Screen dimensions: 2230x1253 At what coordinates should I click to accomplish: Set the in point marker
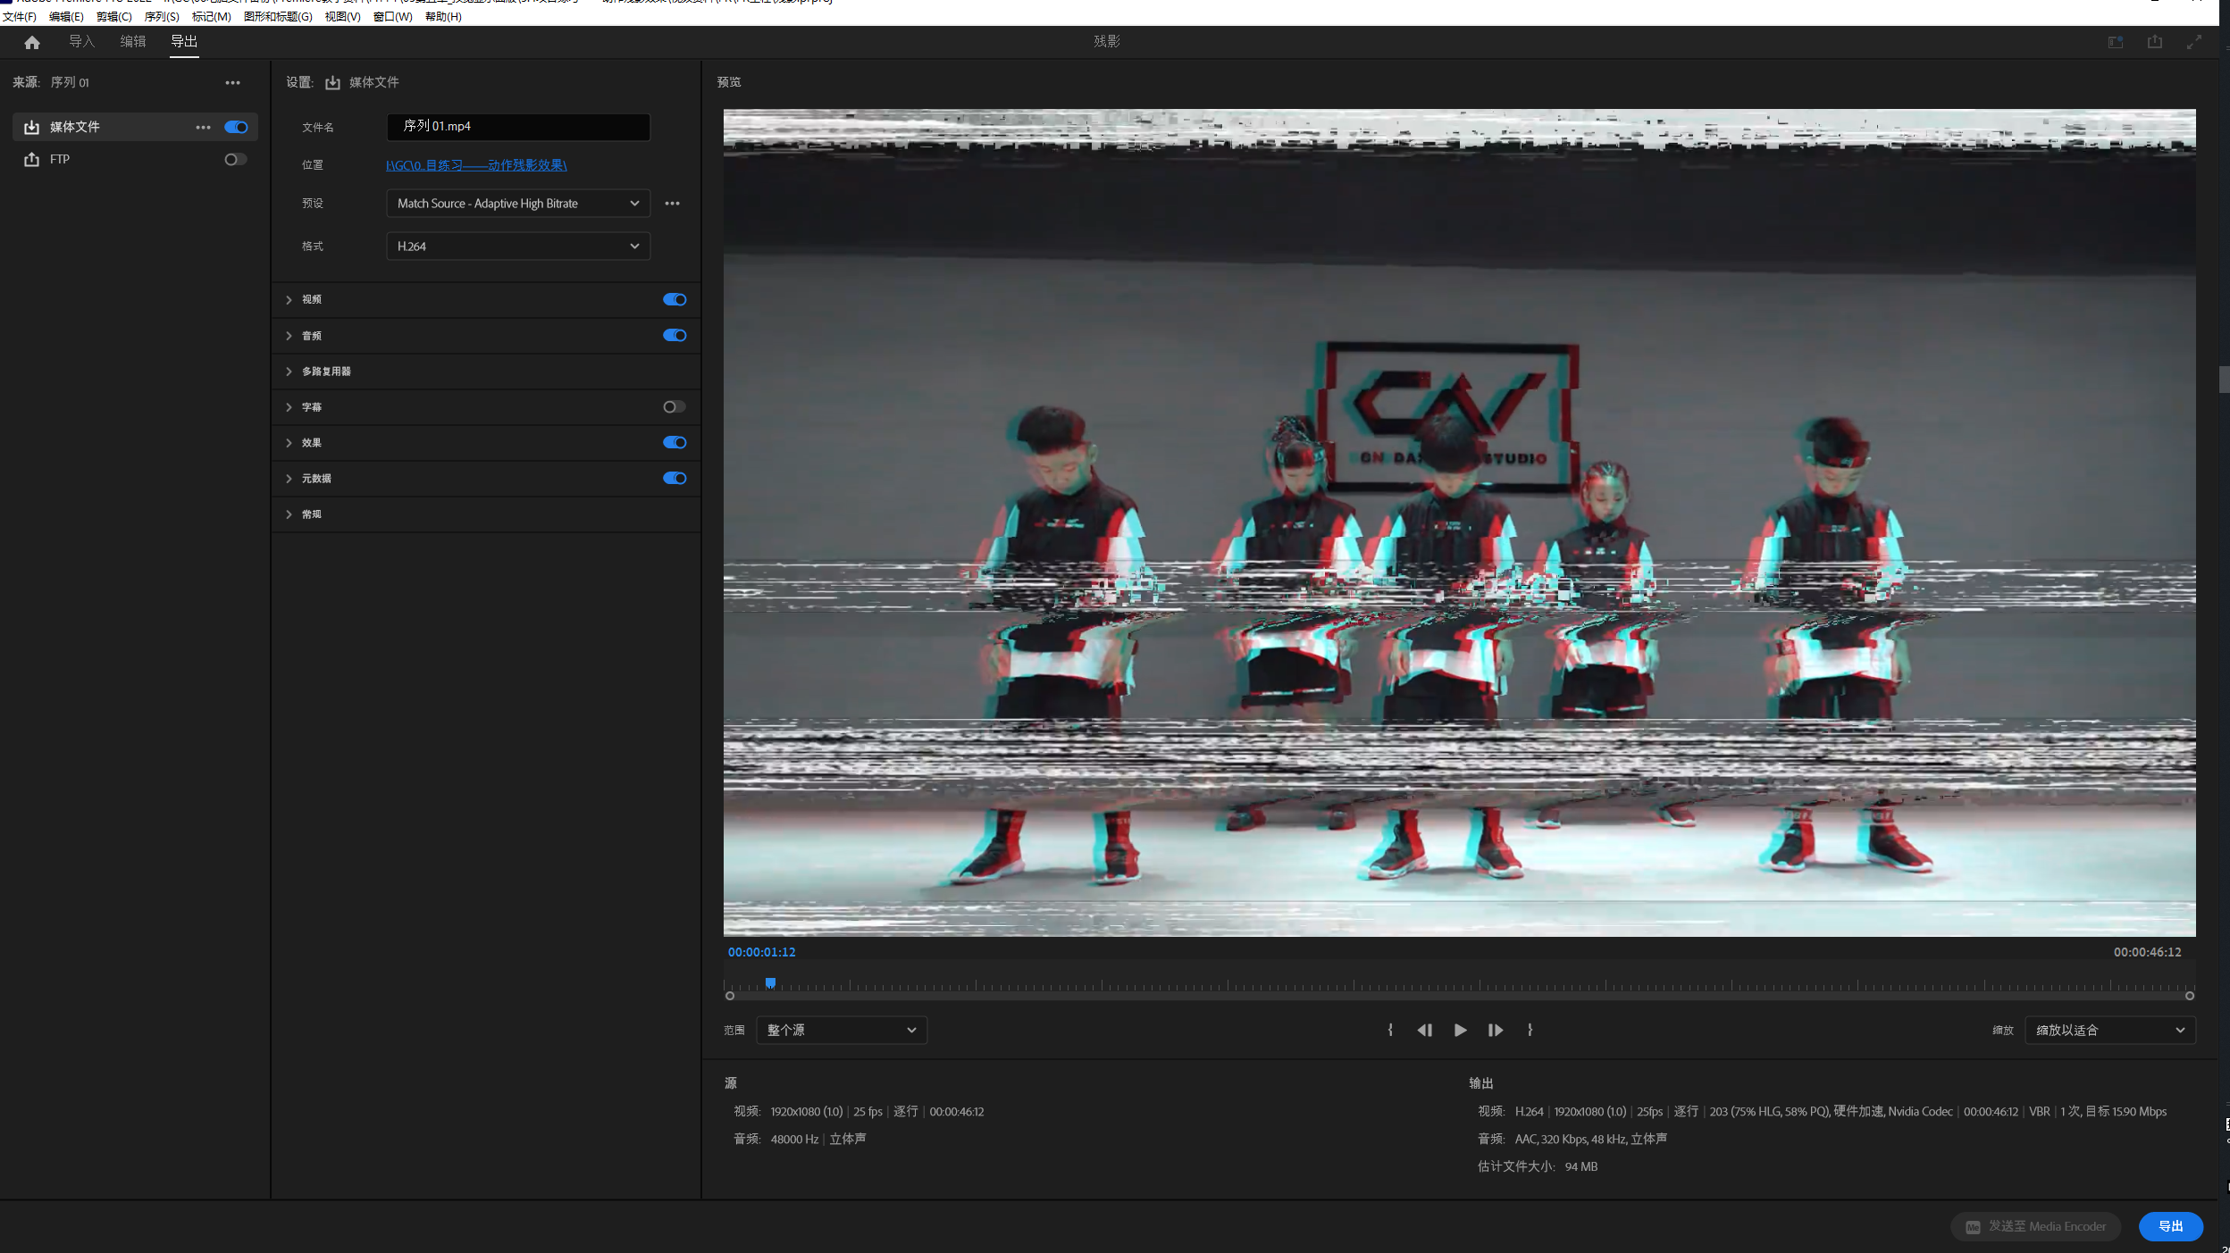pyautogui.click(x=1390, y=1030)
